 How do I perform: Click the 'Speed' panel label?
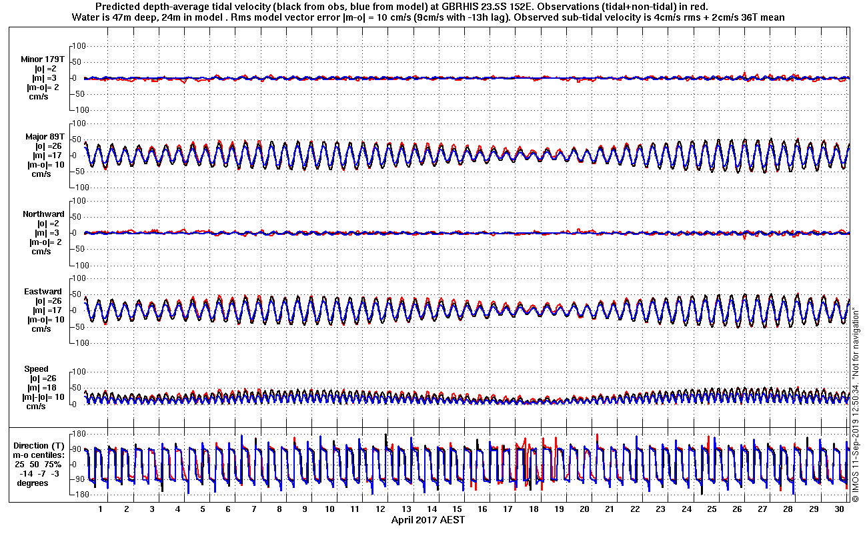click(36, 369)
